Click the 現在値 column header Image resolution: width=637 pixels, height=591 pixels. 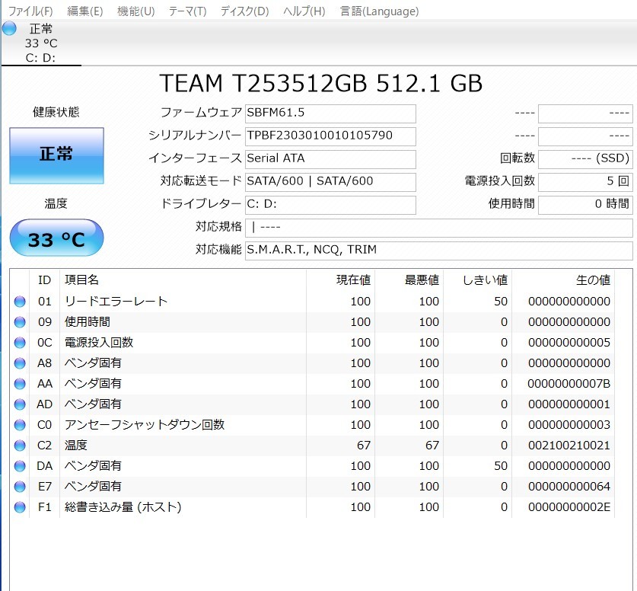[340, 280]
